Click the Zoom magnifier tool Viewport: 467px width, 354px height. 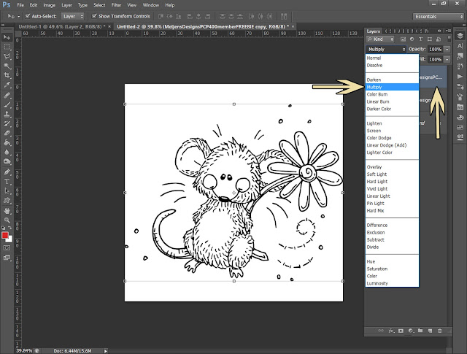click(x=7, y=219)
